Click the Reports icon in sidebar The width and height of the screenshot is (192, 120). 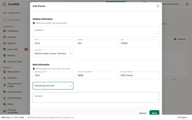pyautogui.click(x=5, y=55)
